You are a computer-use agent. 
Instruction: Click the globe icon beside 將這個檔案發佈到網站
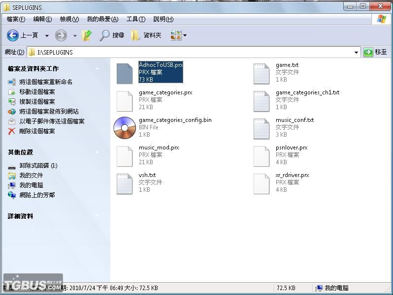coord(12,112)
